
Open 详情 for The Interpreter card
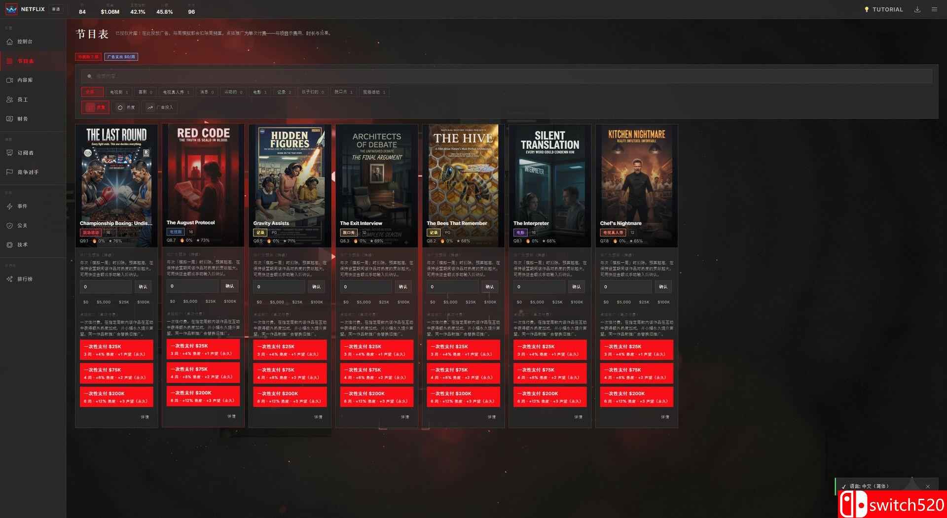[x=578, y=417]
